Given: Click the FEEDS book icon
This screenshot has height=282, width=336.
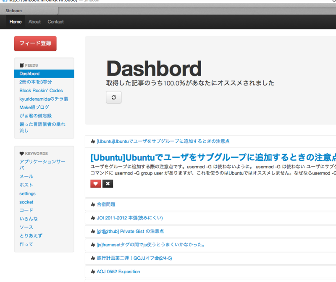Looking at the screenshot, I should point(22,65).
